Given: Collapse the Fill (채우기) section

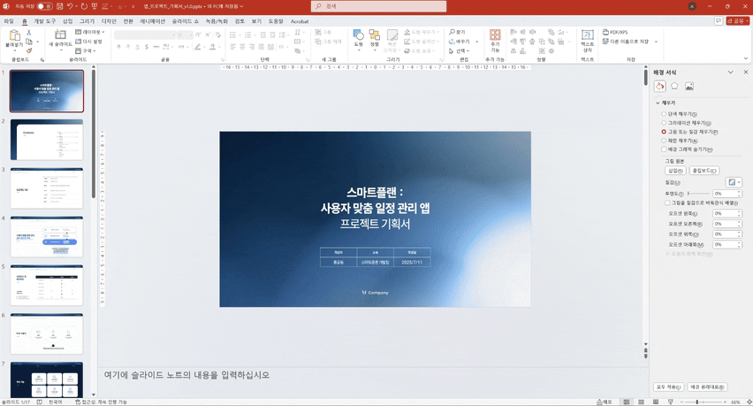Looking at the screenshot, I should [658, 103].
